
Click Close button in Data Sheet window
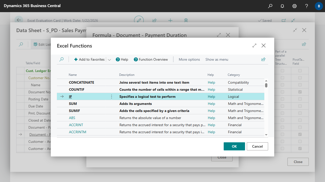pyautogui.click(x=298, y=162)
